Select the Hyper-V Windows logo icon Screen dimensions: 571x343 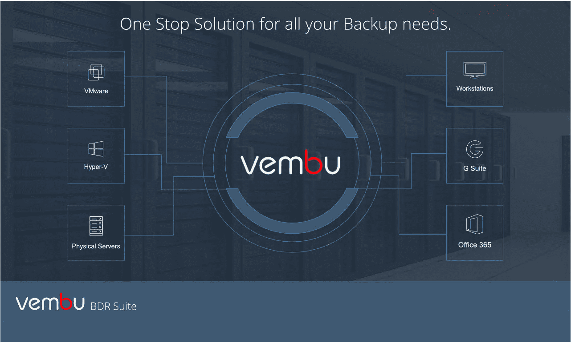coord(96,149)
